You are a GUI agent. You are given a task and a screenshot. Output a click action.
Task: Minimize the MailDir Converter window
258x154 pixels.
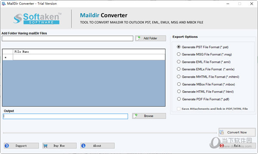click(x=228, y=3)
